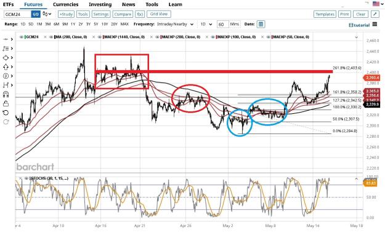
Task: Remove the MAEXP (1440, Close, 0) study
Action: [x=94, y=37]
